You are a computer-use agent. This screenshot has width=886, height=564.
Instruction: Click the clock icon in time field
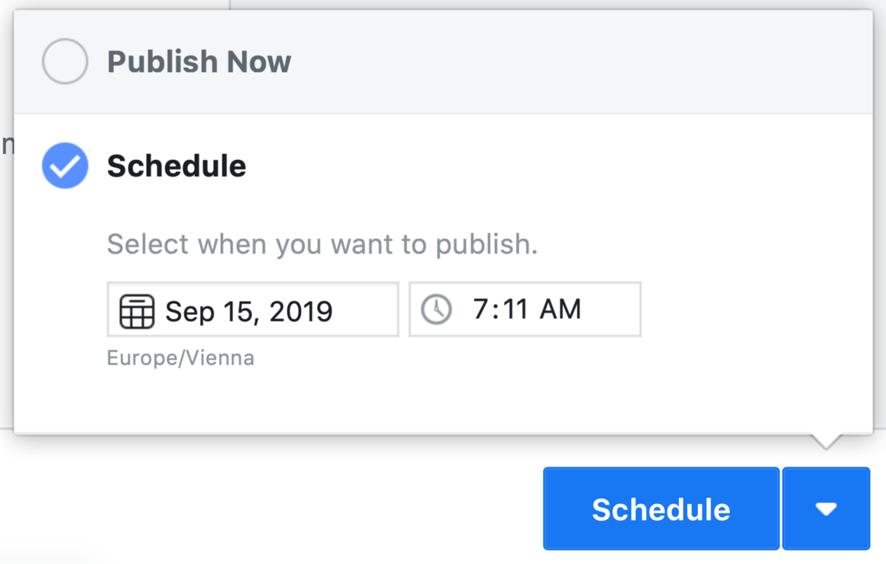(437, 310)
